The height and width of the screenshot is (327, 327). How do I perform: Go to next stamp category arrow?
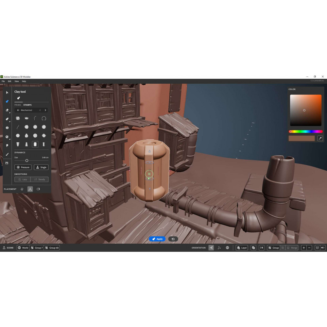pos(45,110)
